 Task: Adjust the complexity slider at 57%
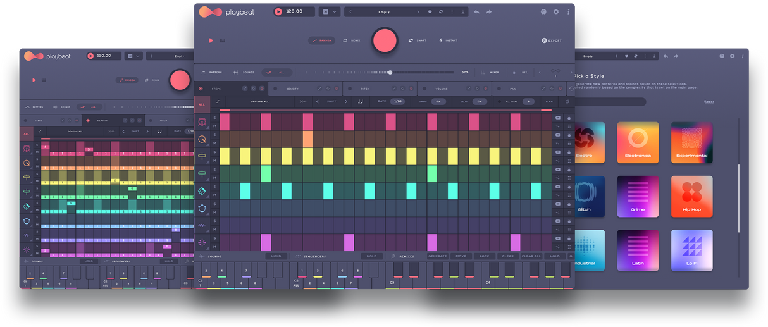(390, 72)
